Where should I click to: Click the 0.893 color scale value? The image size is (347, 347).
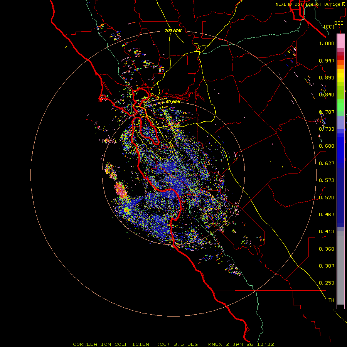(x=327, y=77)
